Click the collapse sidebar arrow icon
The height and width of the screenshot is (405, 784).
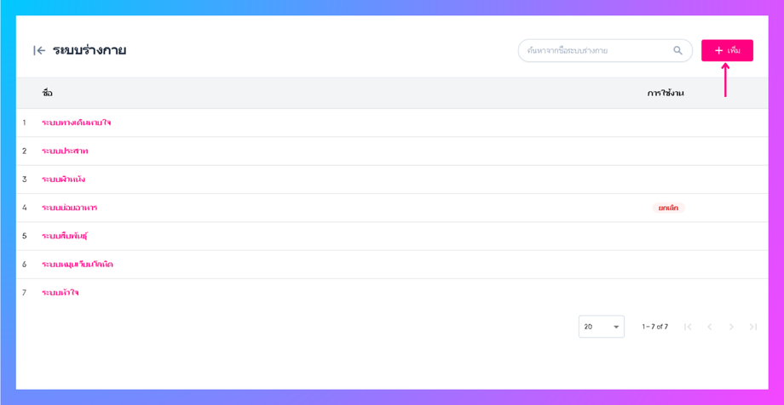39,51
